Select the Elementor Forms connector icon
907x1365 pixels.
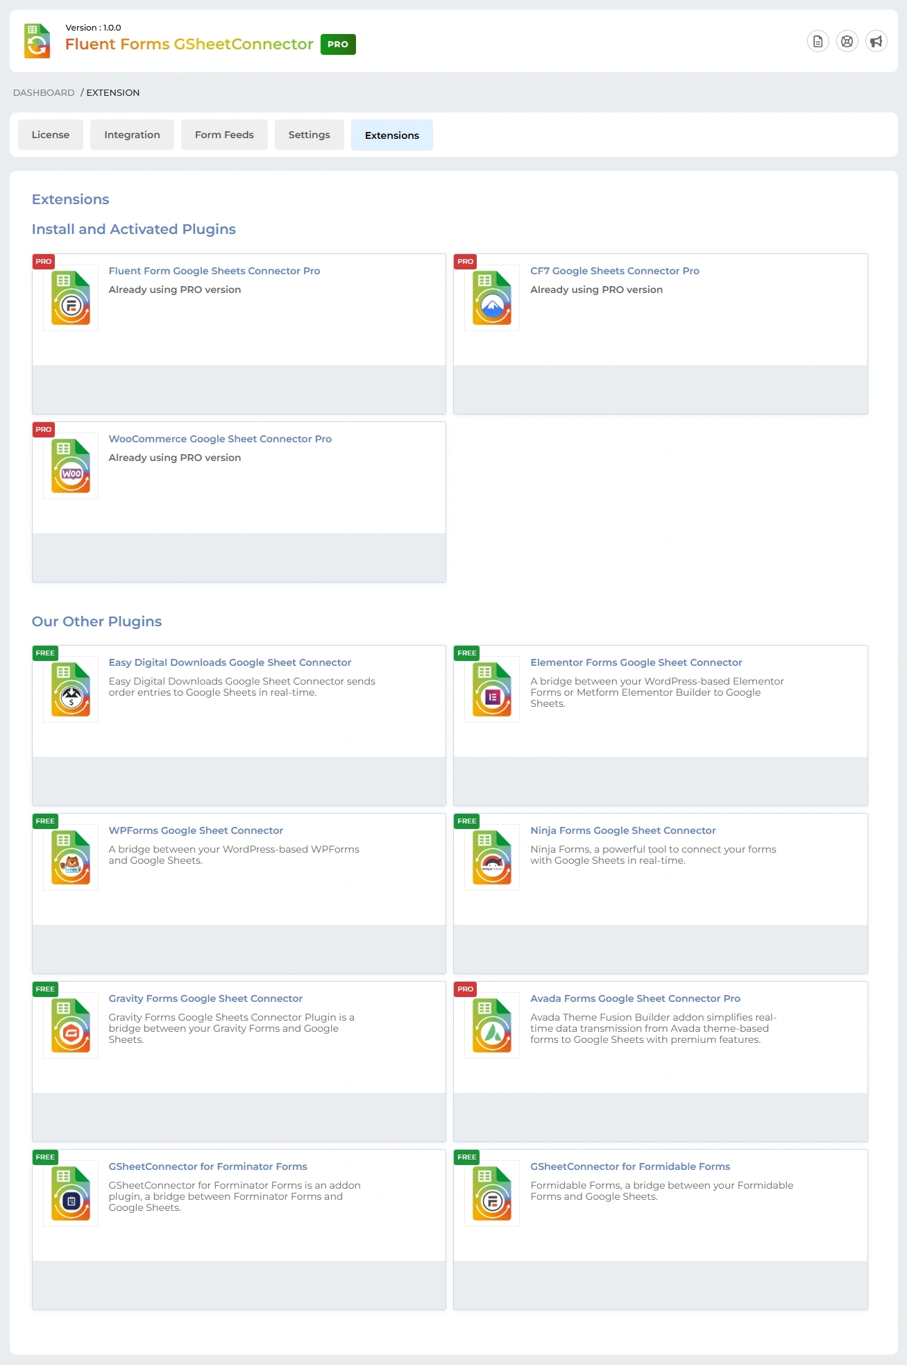pyautogui.click(x=492, y=689)
